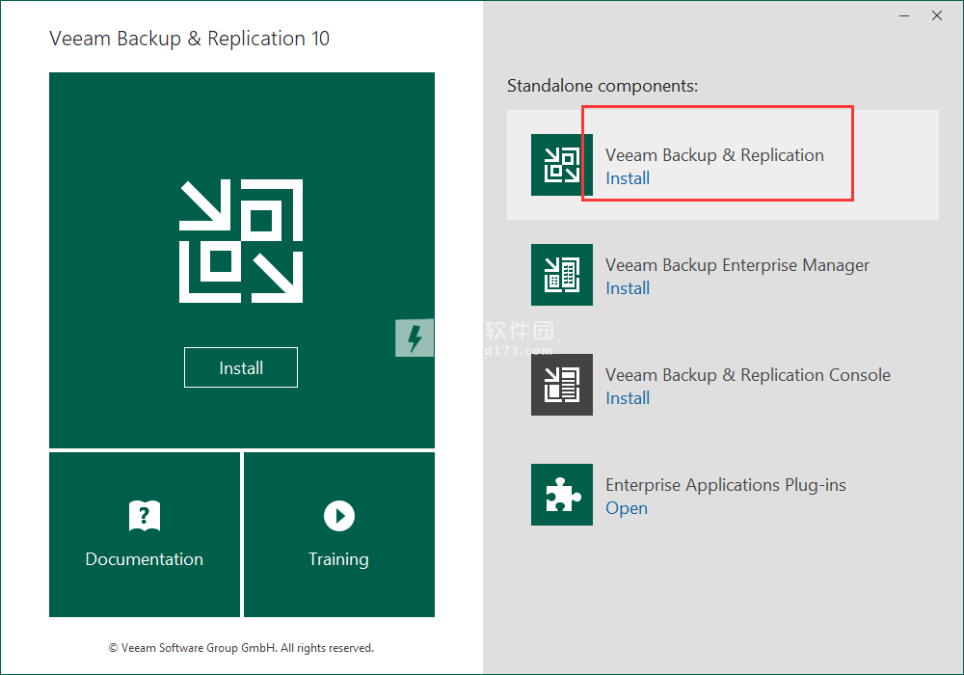The height and width of the screenshot is (675, 964).
Task: Click the Training play icon
Action: click(x=339, y=516)
